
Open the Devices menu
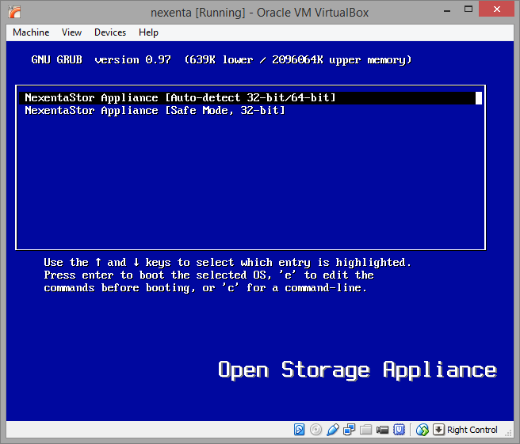[110, 32]
